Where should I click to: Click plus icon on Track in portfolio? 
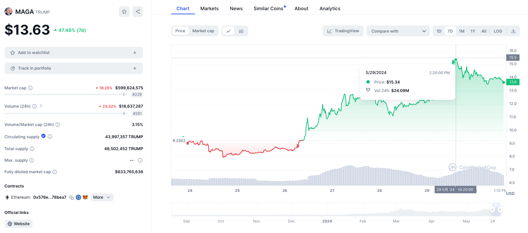tap(135, 68)
